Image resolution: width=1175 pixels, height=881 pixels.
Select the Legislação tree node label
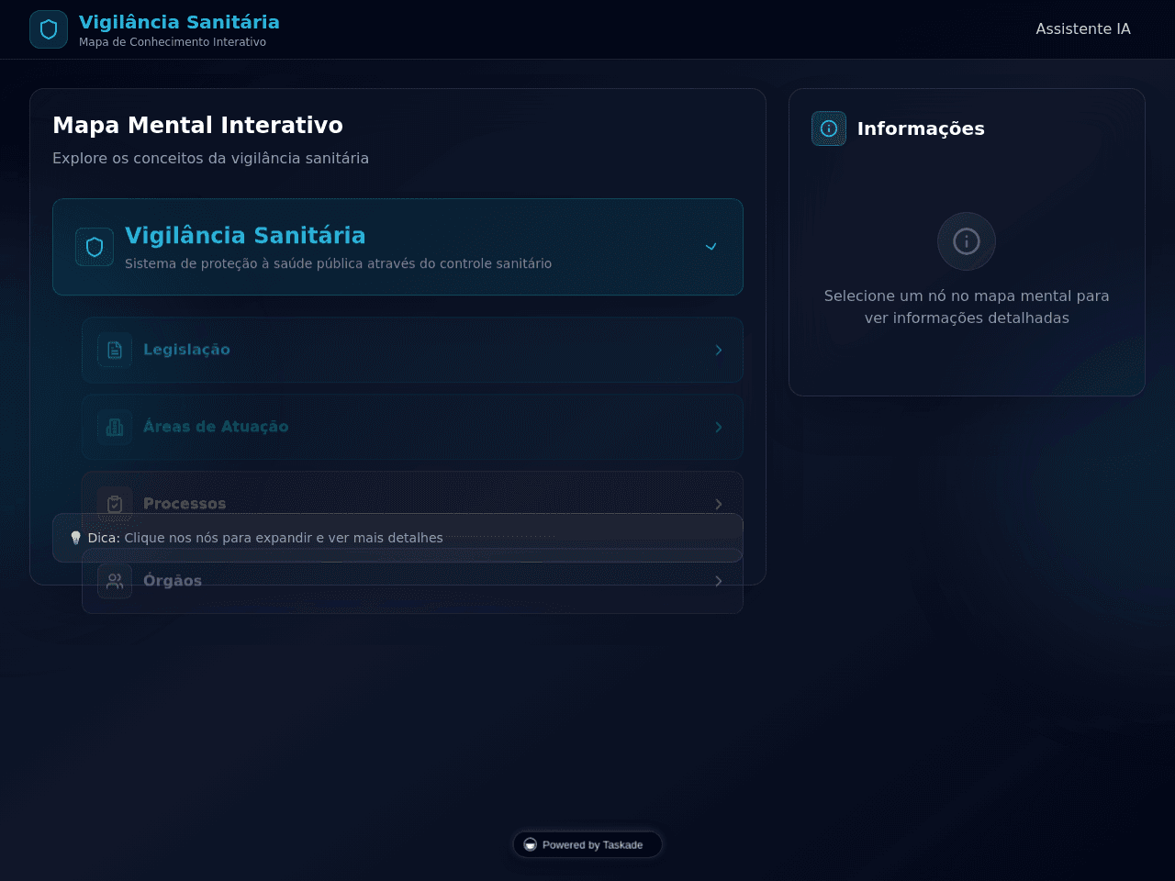(x=186, y=350)
